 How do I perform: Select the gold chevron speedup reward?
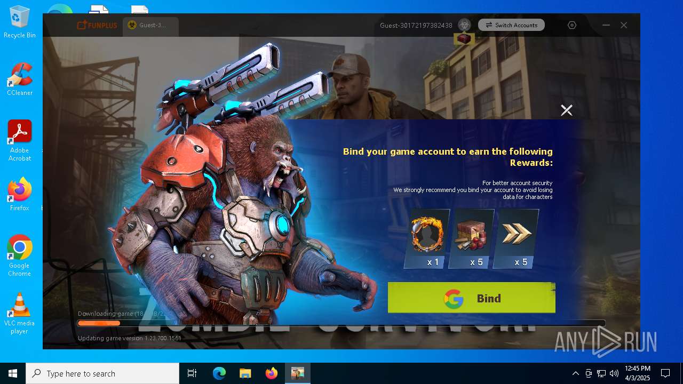516,238
